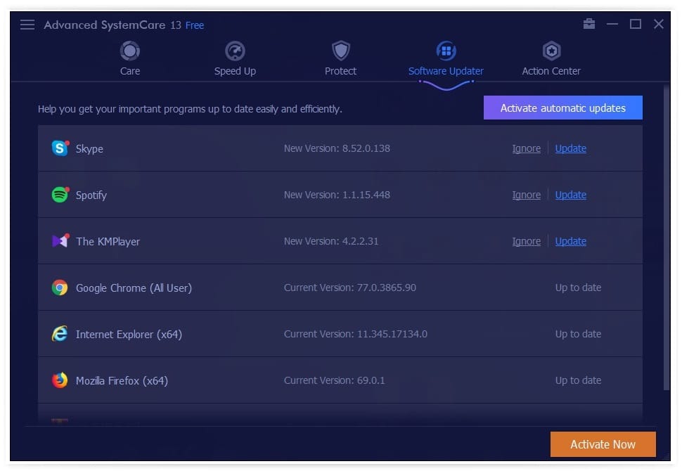
Task: Click KMPlayer's New Version 4.2.2.31 text
Action: (331, 241)
